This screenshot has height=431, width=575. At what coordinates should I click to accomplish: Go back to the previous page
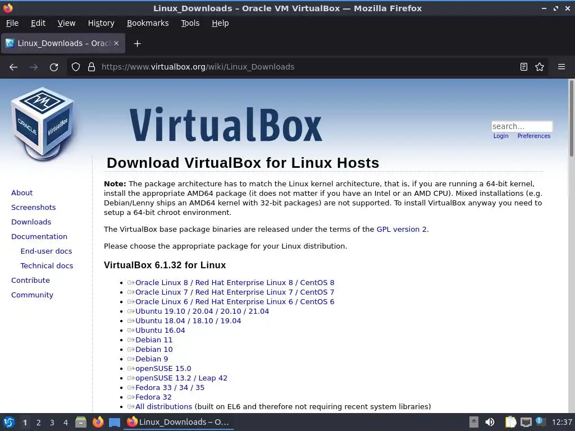coord(13,67)
